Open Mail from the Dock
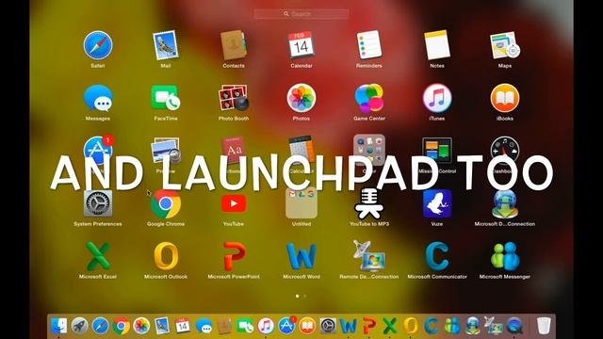This screenshot has height=339, width=603. 162,326
